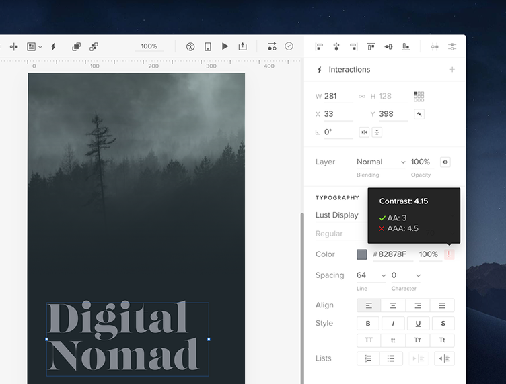This screenshot has height=384, width=506.
Task: Click the circled checkmark toolbar icon
Action: [289, 46]
